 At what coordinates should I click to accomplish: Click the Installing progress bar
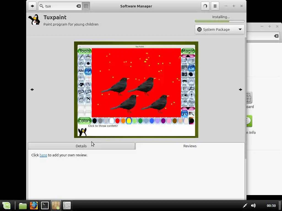coord(219,21)
